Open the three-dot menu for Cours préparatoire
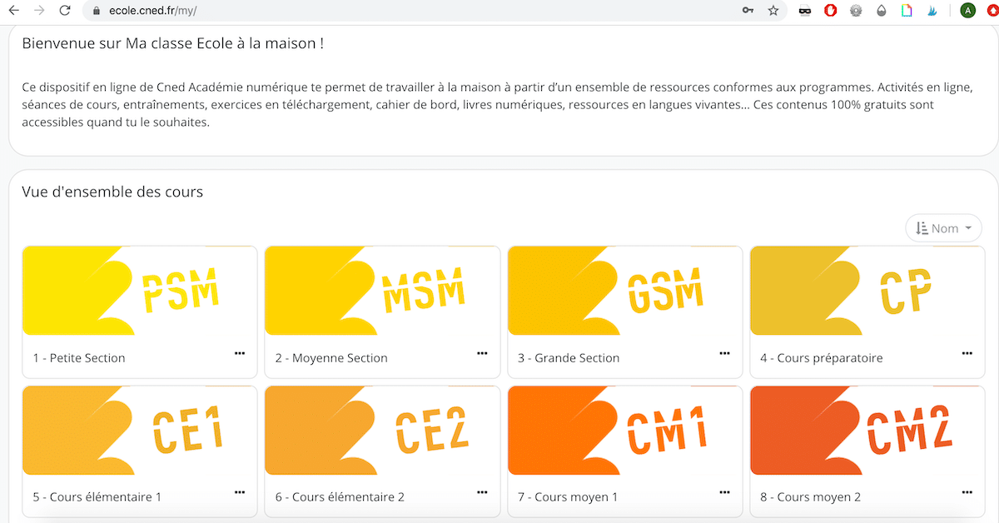This screenshot has width=999, height=523. 967,353
